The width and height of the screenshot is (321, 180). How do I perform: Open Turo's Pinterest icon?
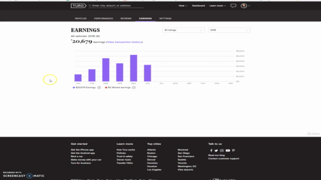pos(233,150)
